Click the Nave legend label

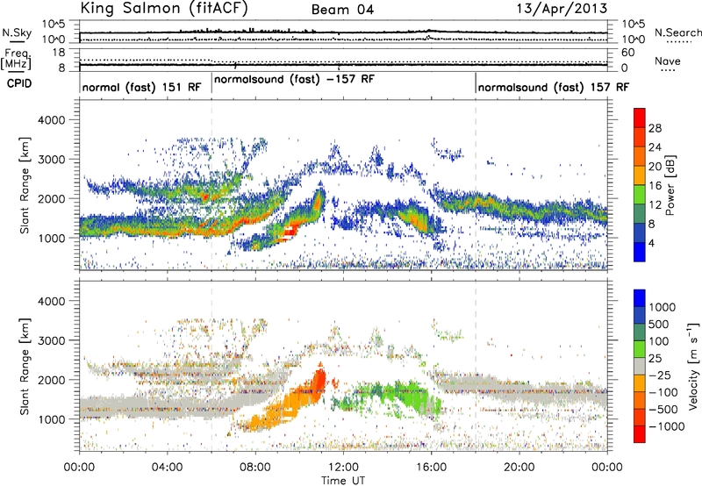[668, 61]
